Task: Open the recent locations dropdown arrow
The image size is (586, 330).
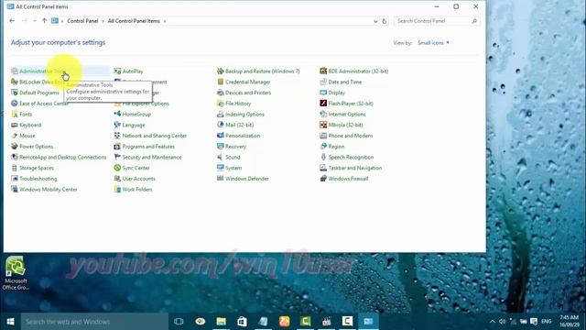Action: pyautogui.click(x=35, y=21)
